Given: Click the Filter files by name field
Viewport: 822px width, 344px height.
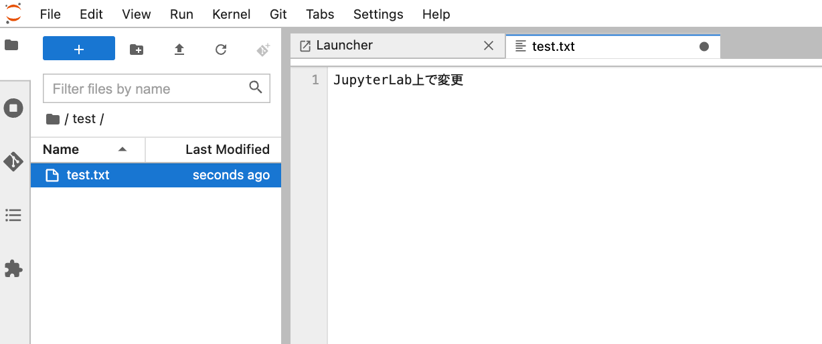Looking at the screenshot, I should [x=157, y=88].
